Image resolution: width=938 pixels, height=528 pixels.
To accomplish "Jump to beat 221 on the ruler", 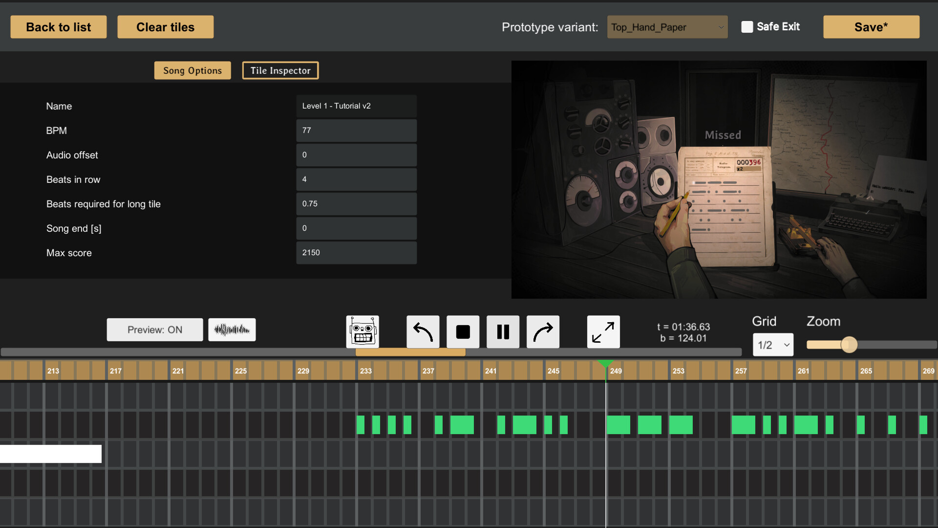I will pyautogui.click(x=178, y=371).
